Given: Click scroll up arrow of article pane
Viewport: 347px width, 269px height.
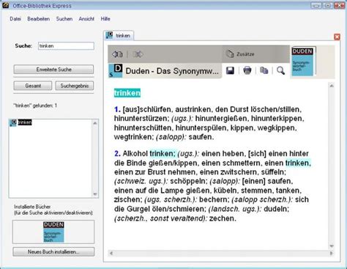Looking at the screenshot, I should 332,86.
